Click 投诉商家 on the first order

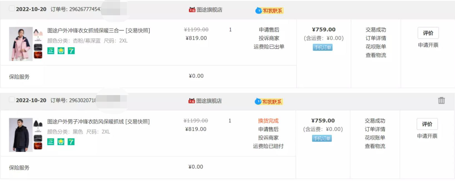coord(269,38)
